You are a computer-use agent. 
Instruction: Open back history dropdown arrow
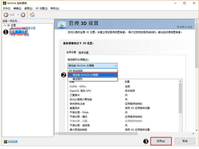click(18, 15)
